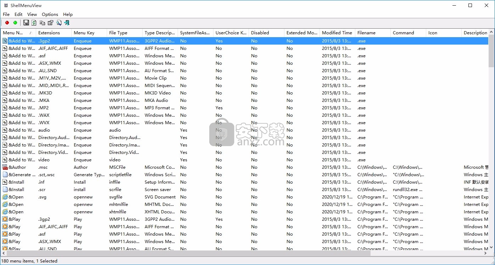Click the vertical scrollbar down arrow
495x265 pixels.
491,247
